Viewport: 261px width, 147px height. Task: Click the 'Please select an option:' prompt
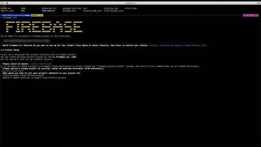pyautogui.click(x=16, y=64)
